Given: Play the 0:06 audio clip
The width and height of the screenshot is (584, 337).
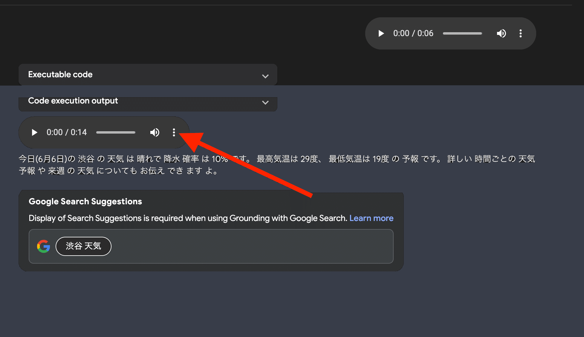Looking at the screenshot, I should coord(381,33).
